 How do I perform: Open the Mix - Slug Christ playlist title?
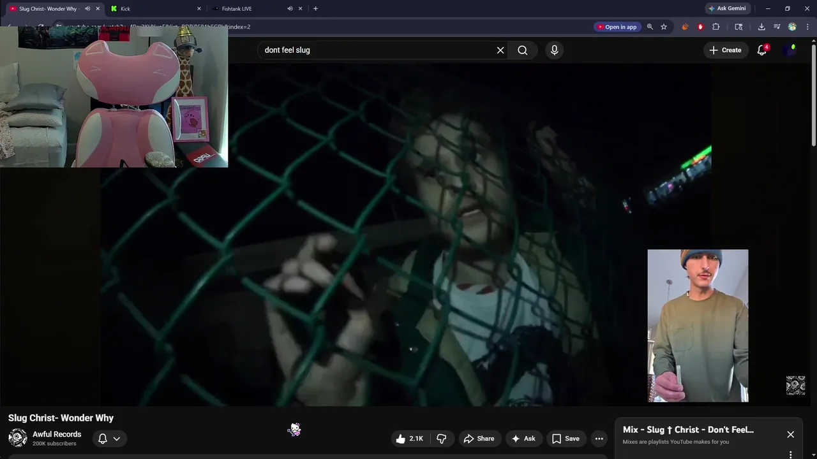(688, 430)
